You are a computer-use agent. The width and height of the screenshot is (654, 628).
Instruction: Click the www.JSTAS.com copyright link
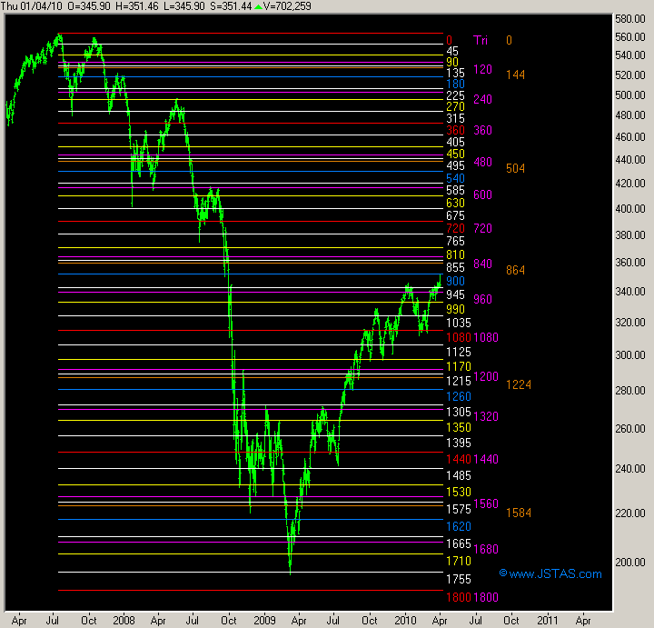(x=550, y=573)
